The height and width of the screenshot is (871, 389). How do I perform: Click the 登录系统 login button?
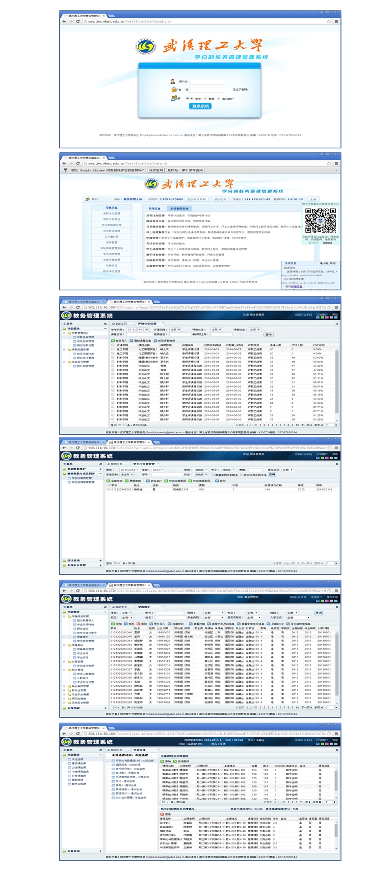pos(201,106)
